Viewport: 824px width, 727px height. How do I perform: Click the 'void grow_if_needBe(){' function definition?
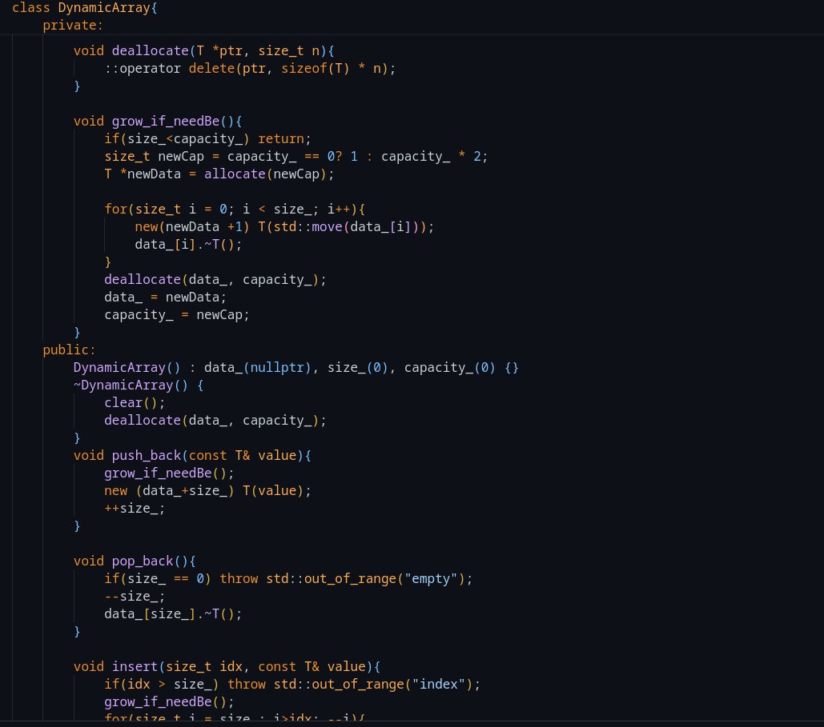click(158, 122)
